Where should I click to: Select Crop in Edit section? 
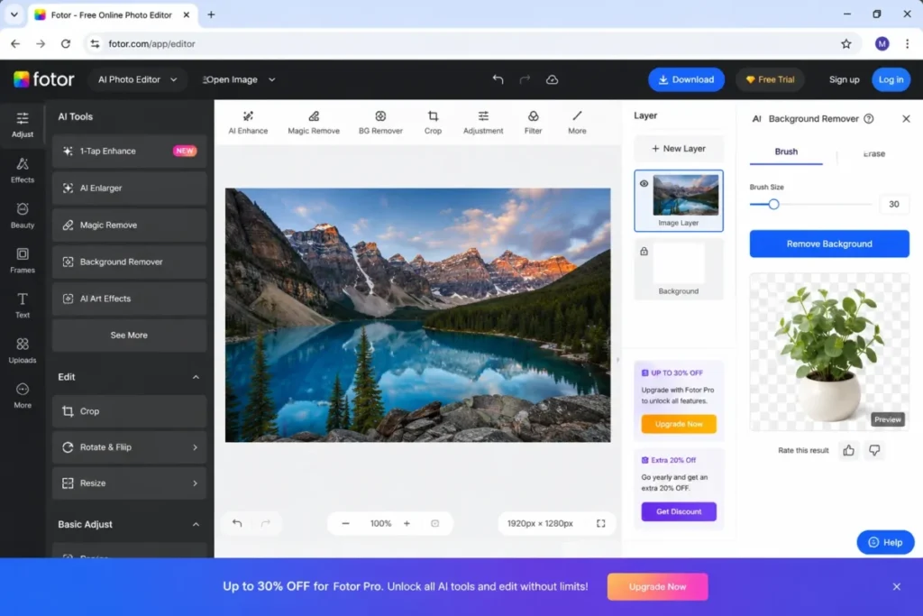point(129,411)
